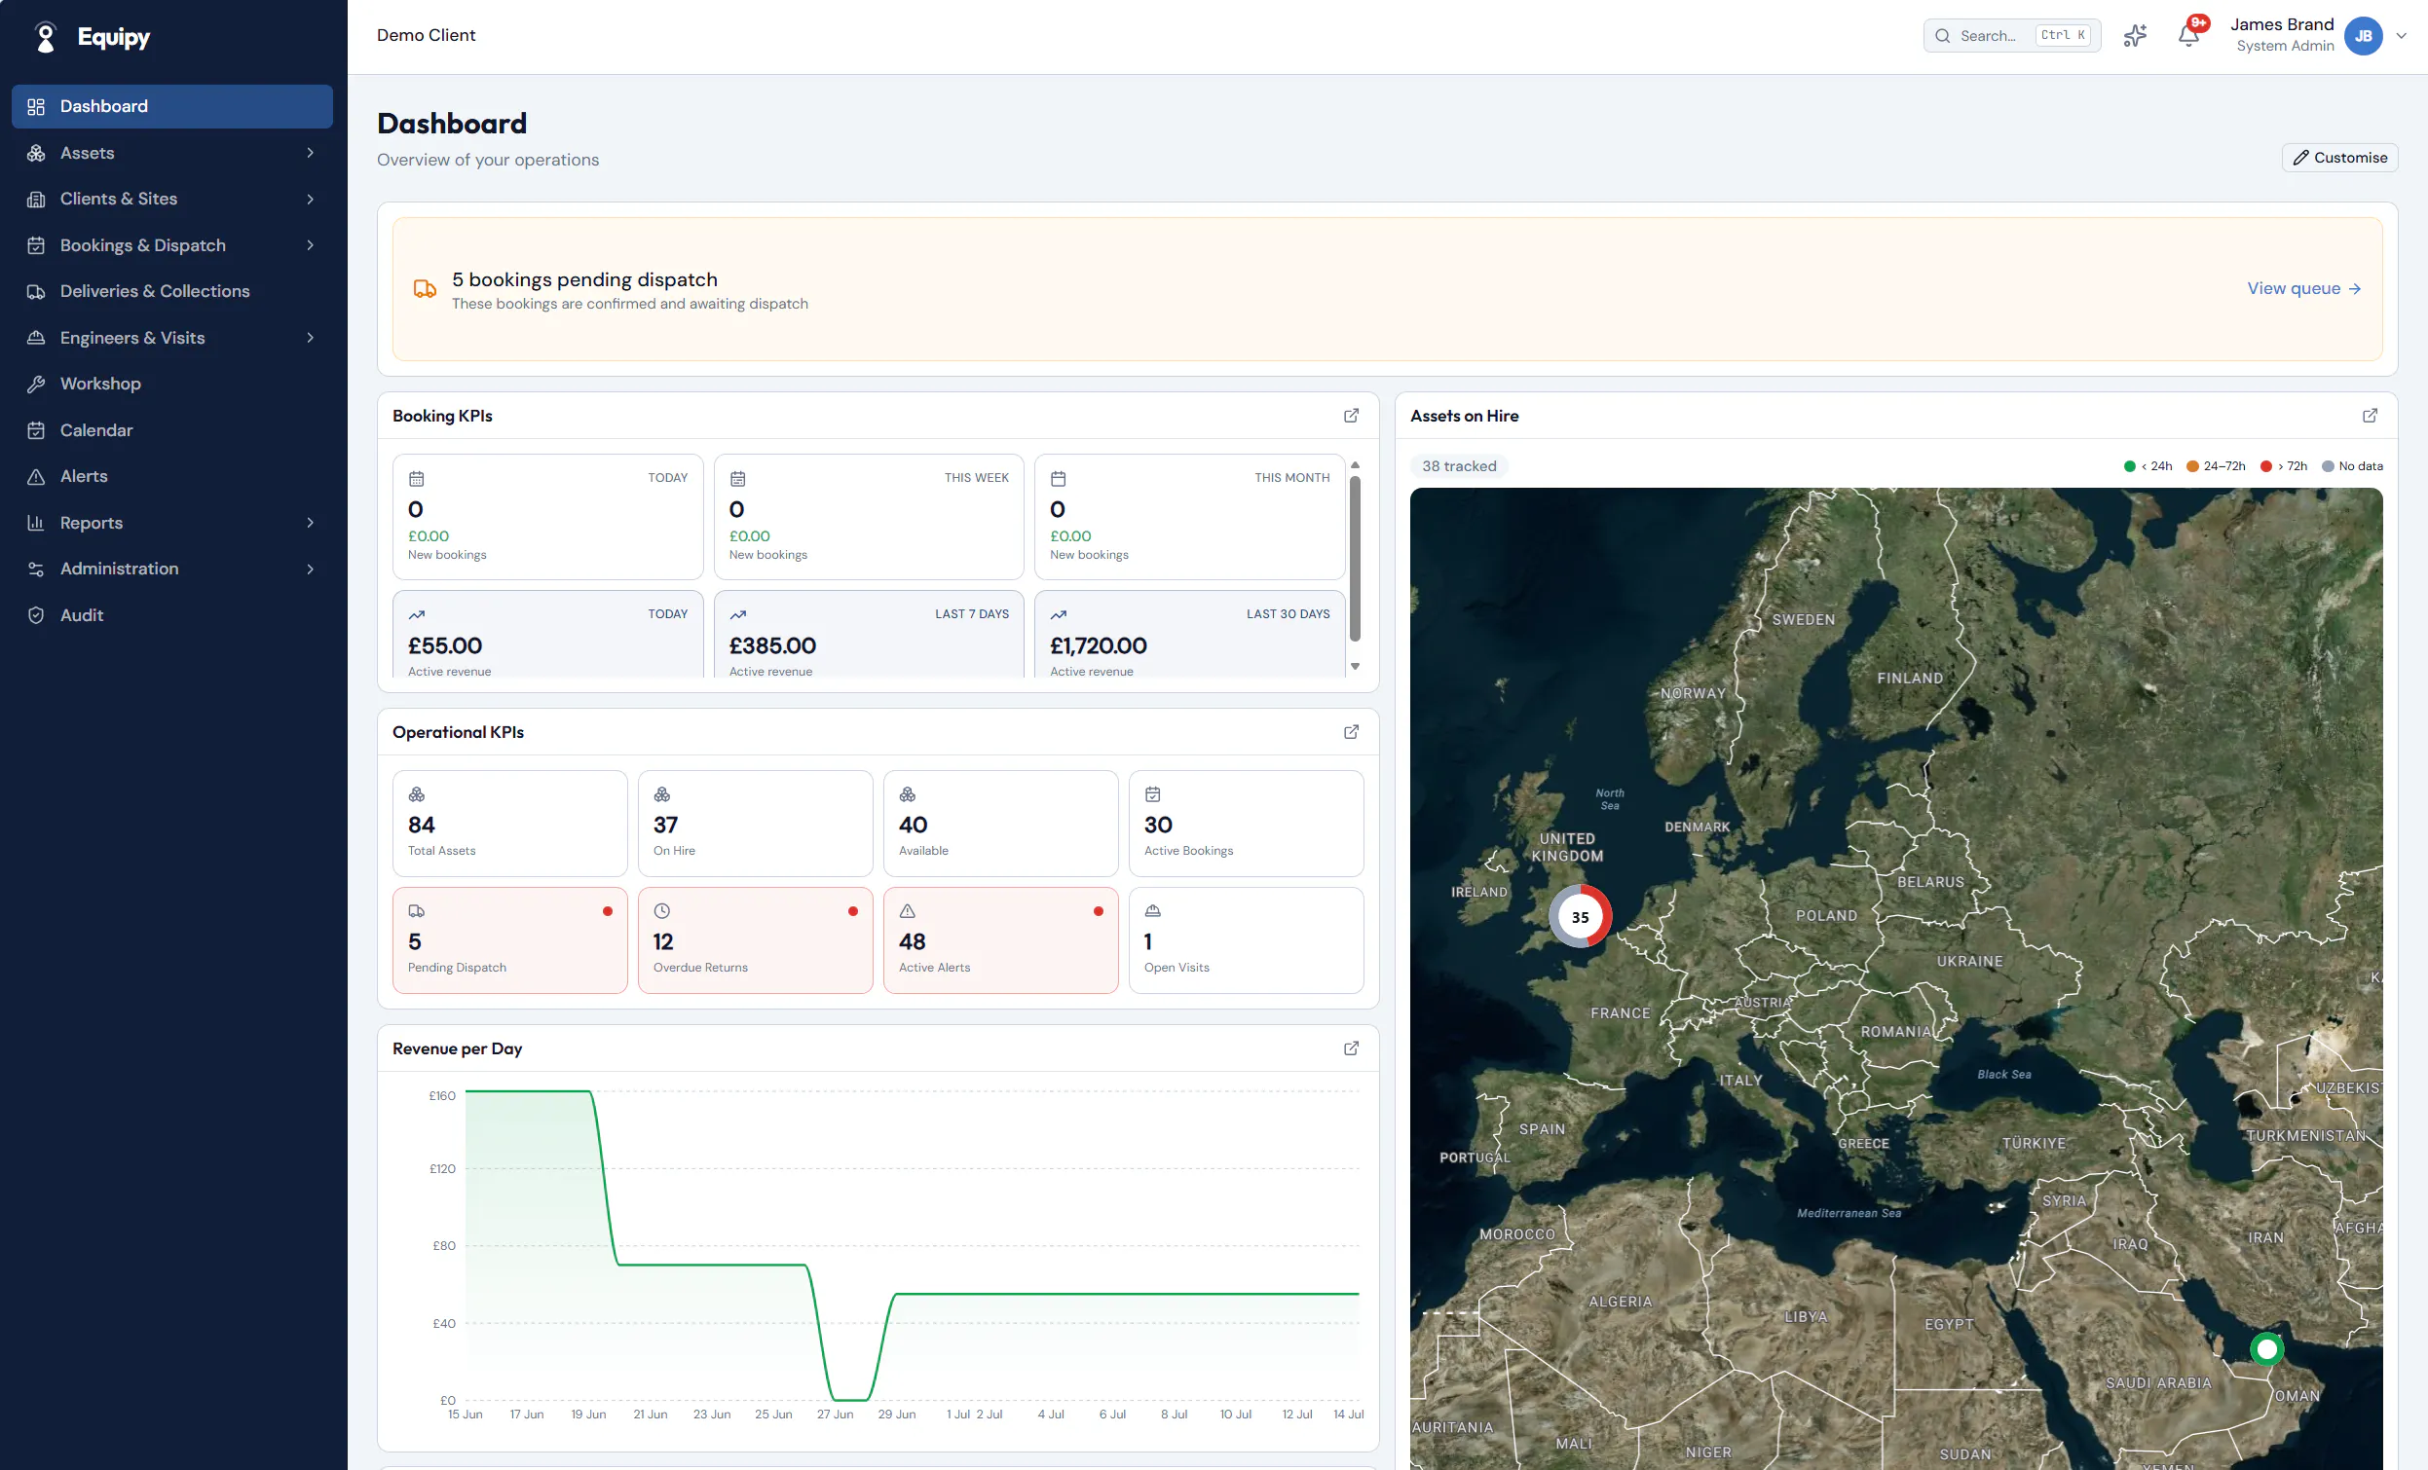
Task: Click the Deliveries & Collections truck icon
Action: 36,292
